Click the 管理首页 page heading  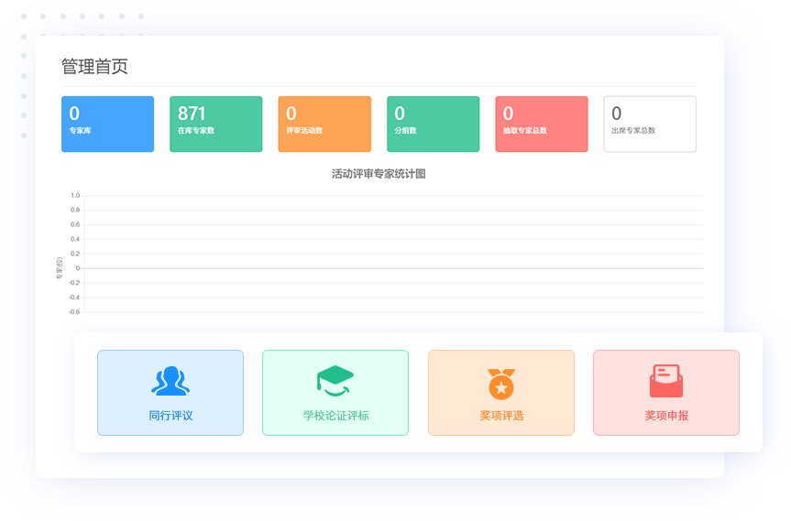(x=94, y=66)
